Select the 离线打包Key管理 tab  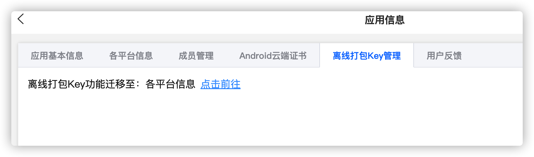point(367,56)
